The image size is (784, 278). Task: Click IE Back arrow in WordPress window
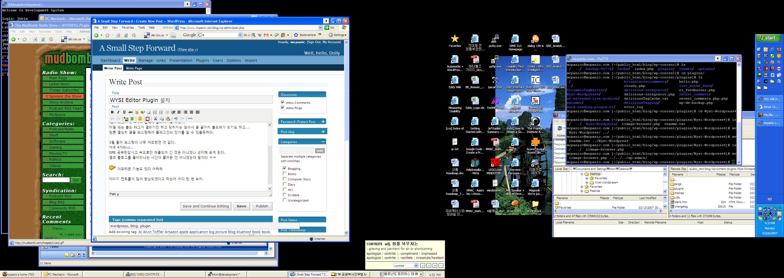click(x=96, y=35)
